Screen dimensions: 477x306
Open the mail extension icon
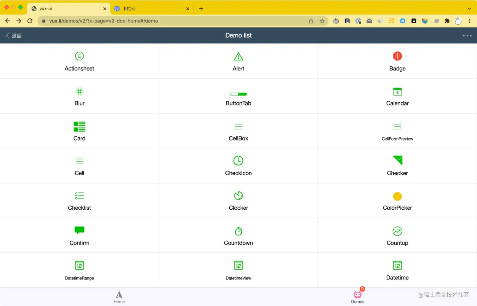(369, 21)
